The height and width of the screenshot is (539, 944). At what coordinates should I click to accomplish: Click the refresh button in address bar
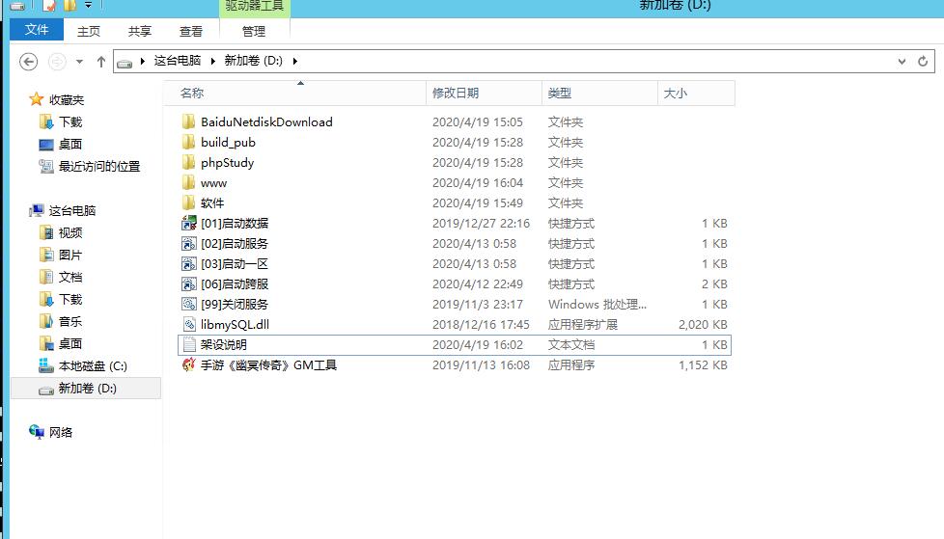(923, 61)
